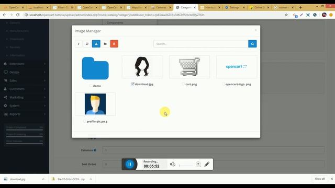The width and height of the screenshot is (335, 188).
Task: Switch to the women browser tab
Action: click(284, 7)
